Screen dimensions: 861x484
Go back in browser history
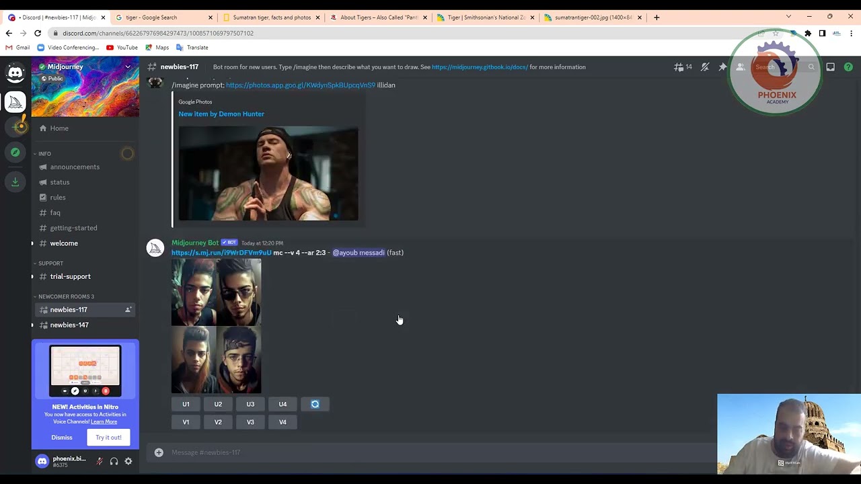click(9, 33)
